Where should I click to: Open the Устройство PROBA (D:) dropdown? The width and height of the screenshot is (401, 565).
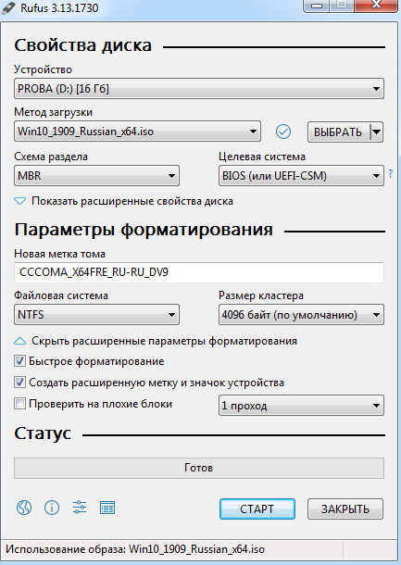point(199,89)
